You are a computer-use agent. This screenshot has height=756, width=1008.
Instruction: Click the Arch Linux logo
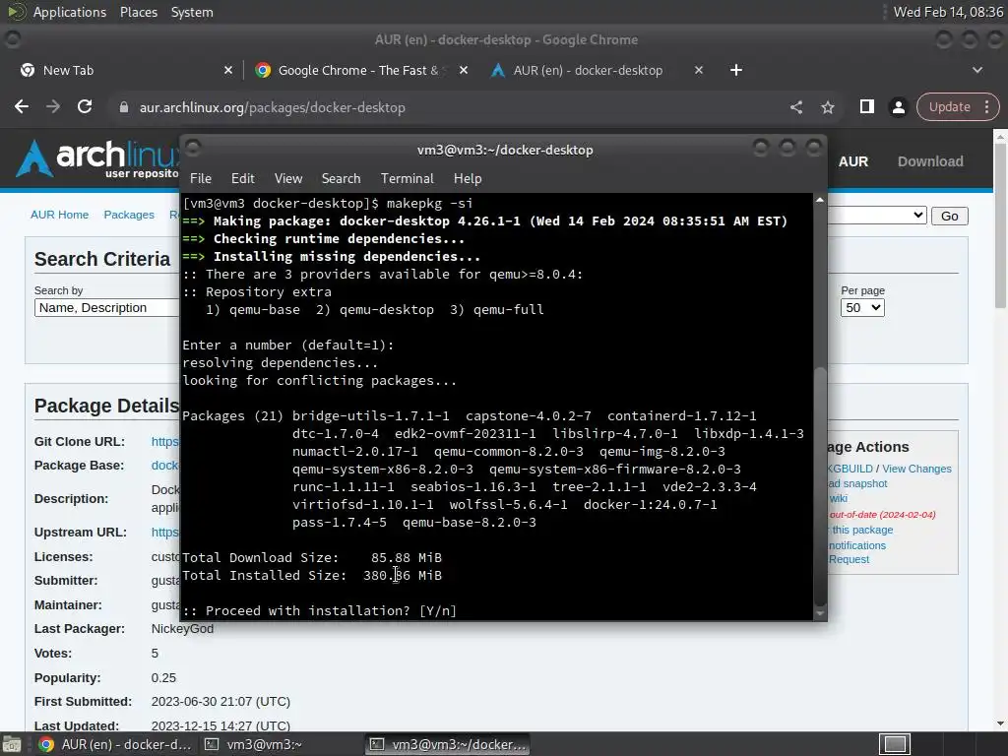pos(96,158)
